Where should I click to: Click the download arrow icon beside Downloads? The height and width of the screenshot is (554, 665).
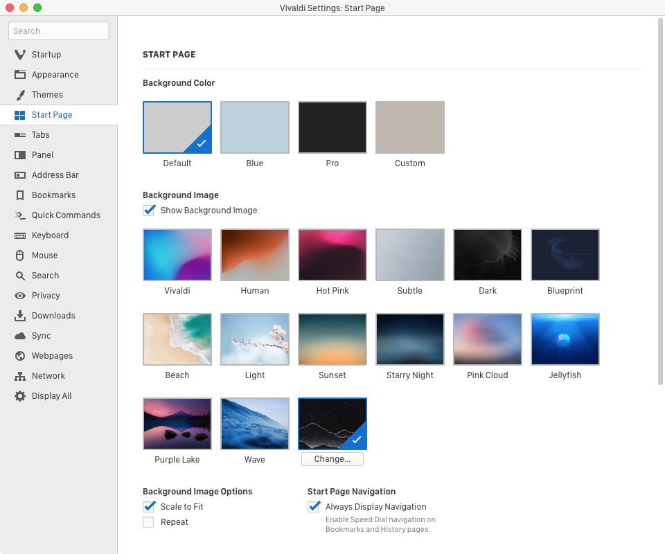click(20, 315)
